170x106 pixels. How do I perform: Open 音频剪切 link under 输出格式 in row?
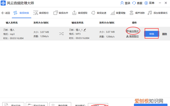click(132, 36)
